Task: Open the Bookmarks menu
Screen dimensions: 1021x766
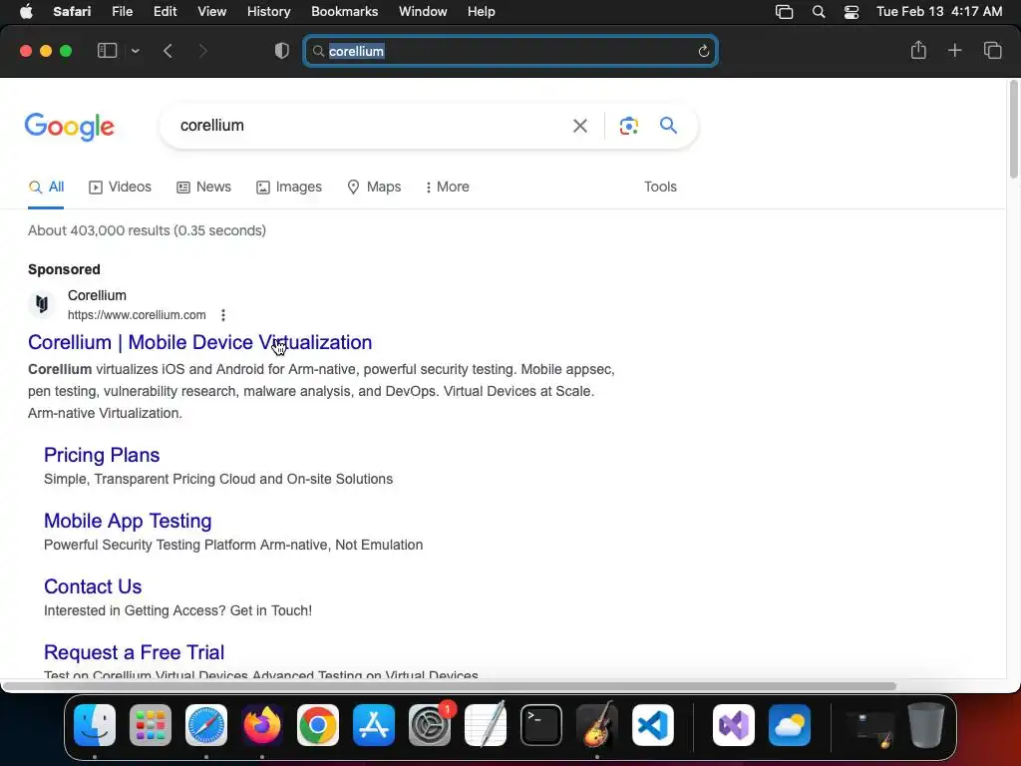Action: click(344, 12)
